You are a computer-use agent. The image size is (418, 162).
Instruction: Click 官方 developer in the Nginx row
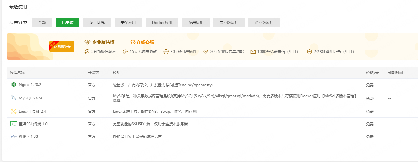[92, 85]
